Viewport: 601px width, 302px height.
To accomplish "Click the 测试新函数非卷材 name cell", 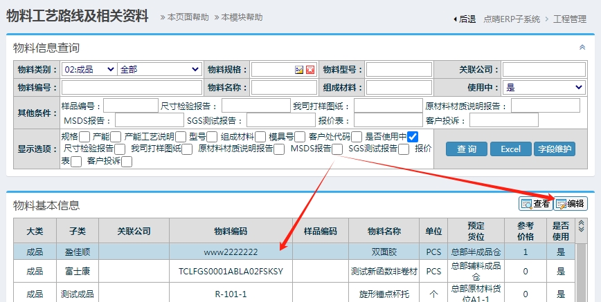I will pyautogui.click(x=384, y=272).
